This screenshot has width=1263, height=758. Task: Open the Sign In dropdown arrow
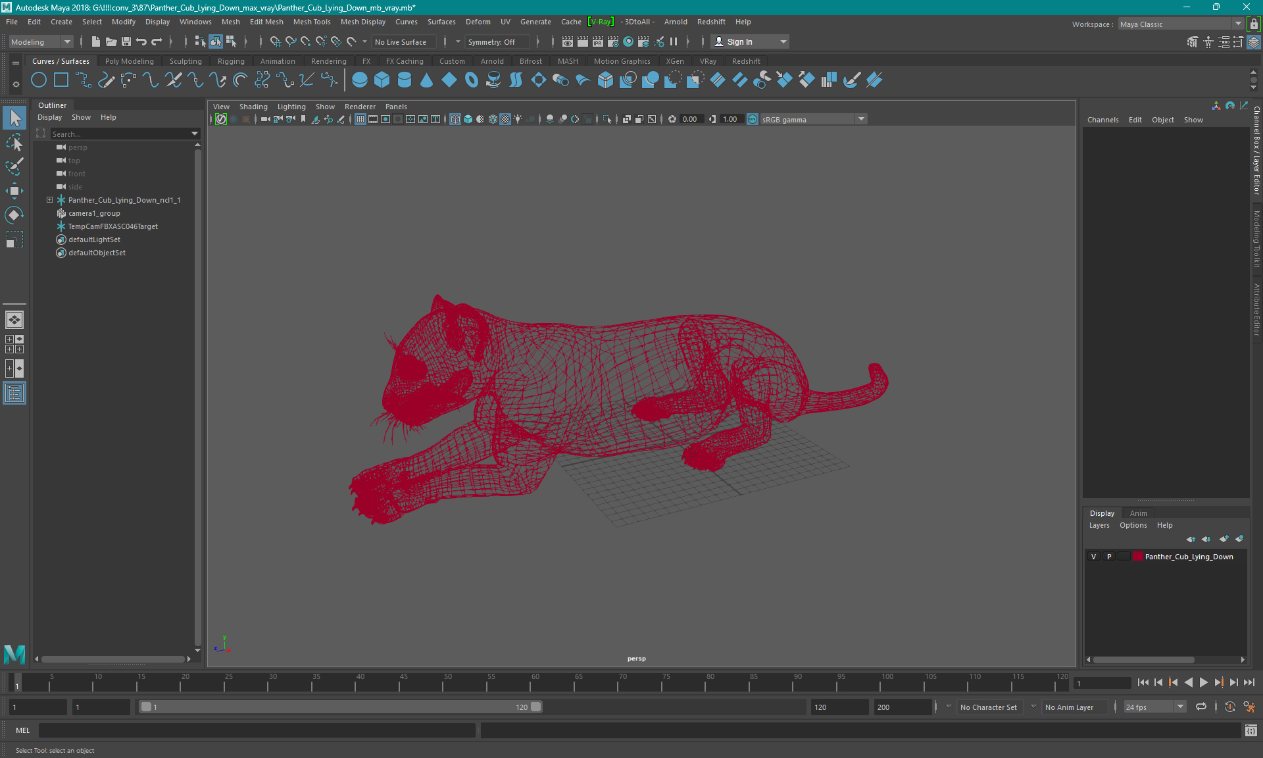[783, 41]
